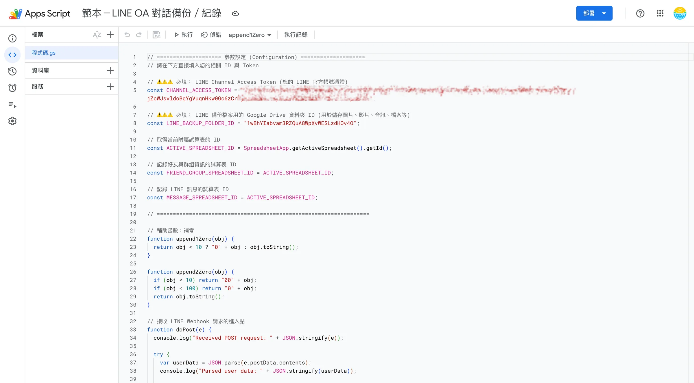Open the 執行記錄 execution log

pyautogui.click(x=296, y=35)
